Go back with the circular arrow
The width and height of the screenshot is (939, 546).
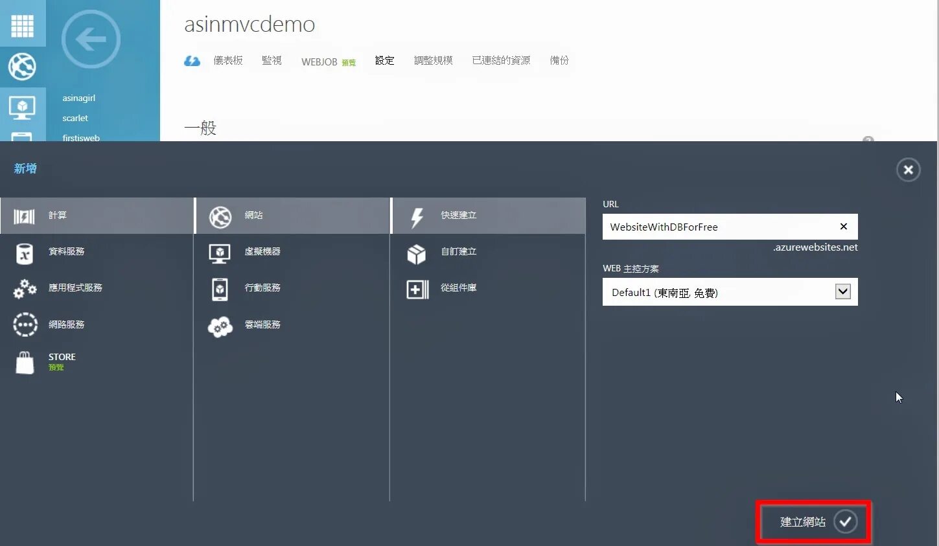coord(91,40)
